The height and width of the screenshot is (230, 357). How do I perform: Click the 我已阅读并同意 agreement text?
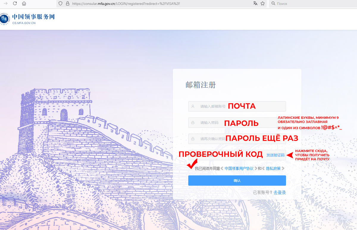coord(207,168)
